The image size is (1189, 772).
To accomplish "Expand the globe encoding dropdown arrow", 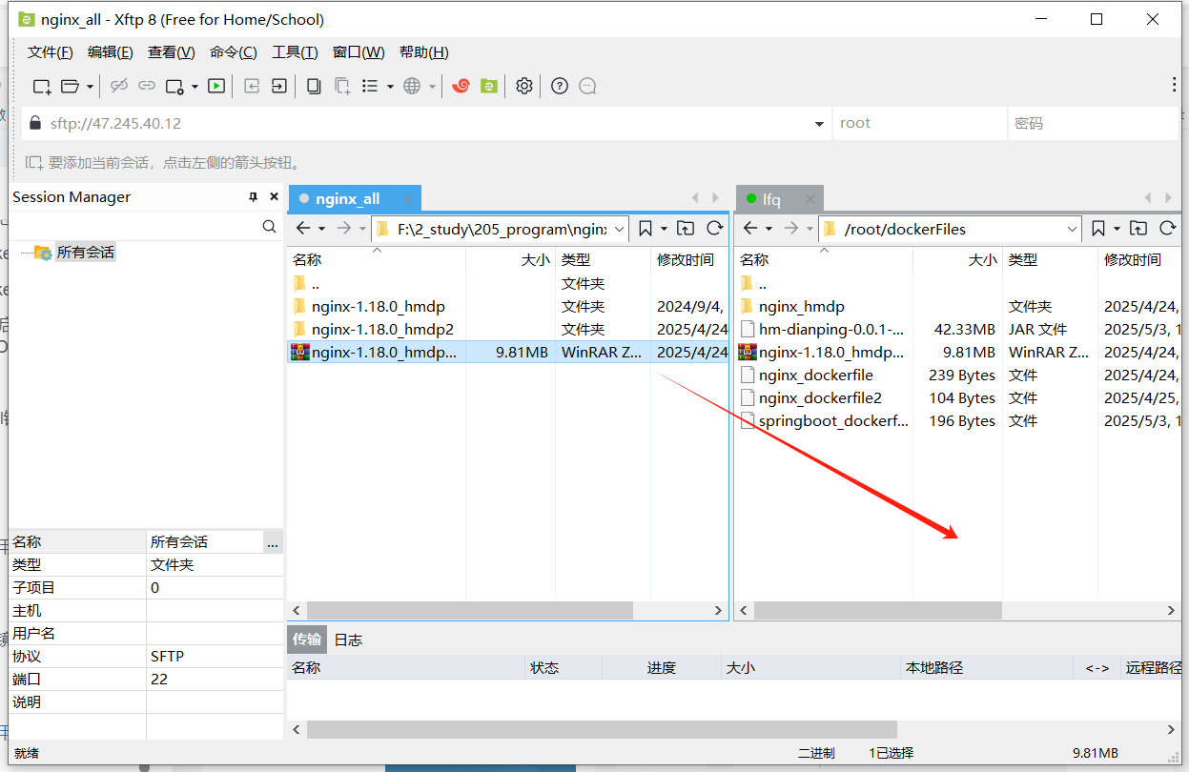I will click(432, 87).
